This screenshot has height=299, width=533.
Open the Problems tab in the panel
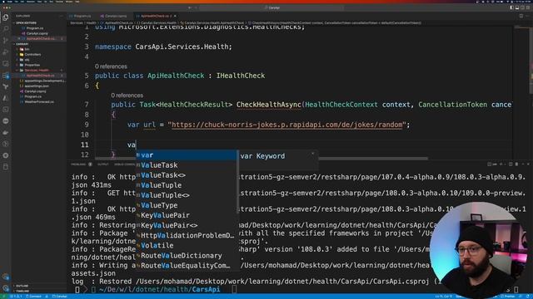78,164
